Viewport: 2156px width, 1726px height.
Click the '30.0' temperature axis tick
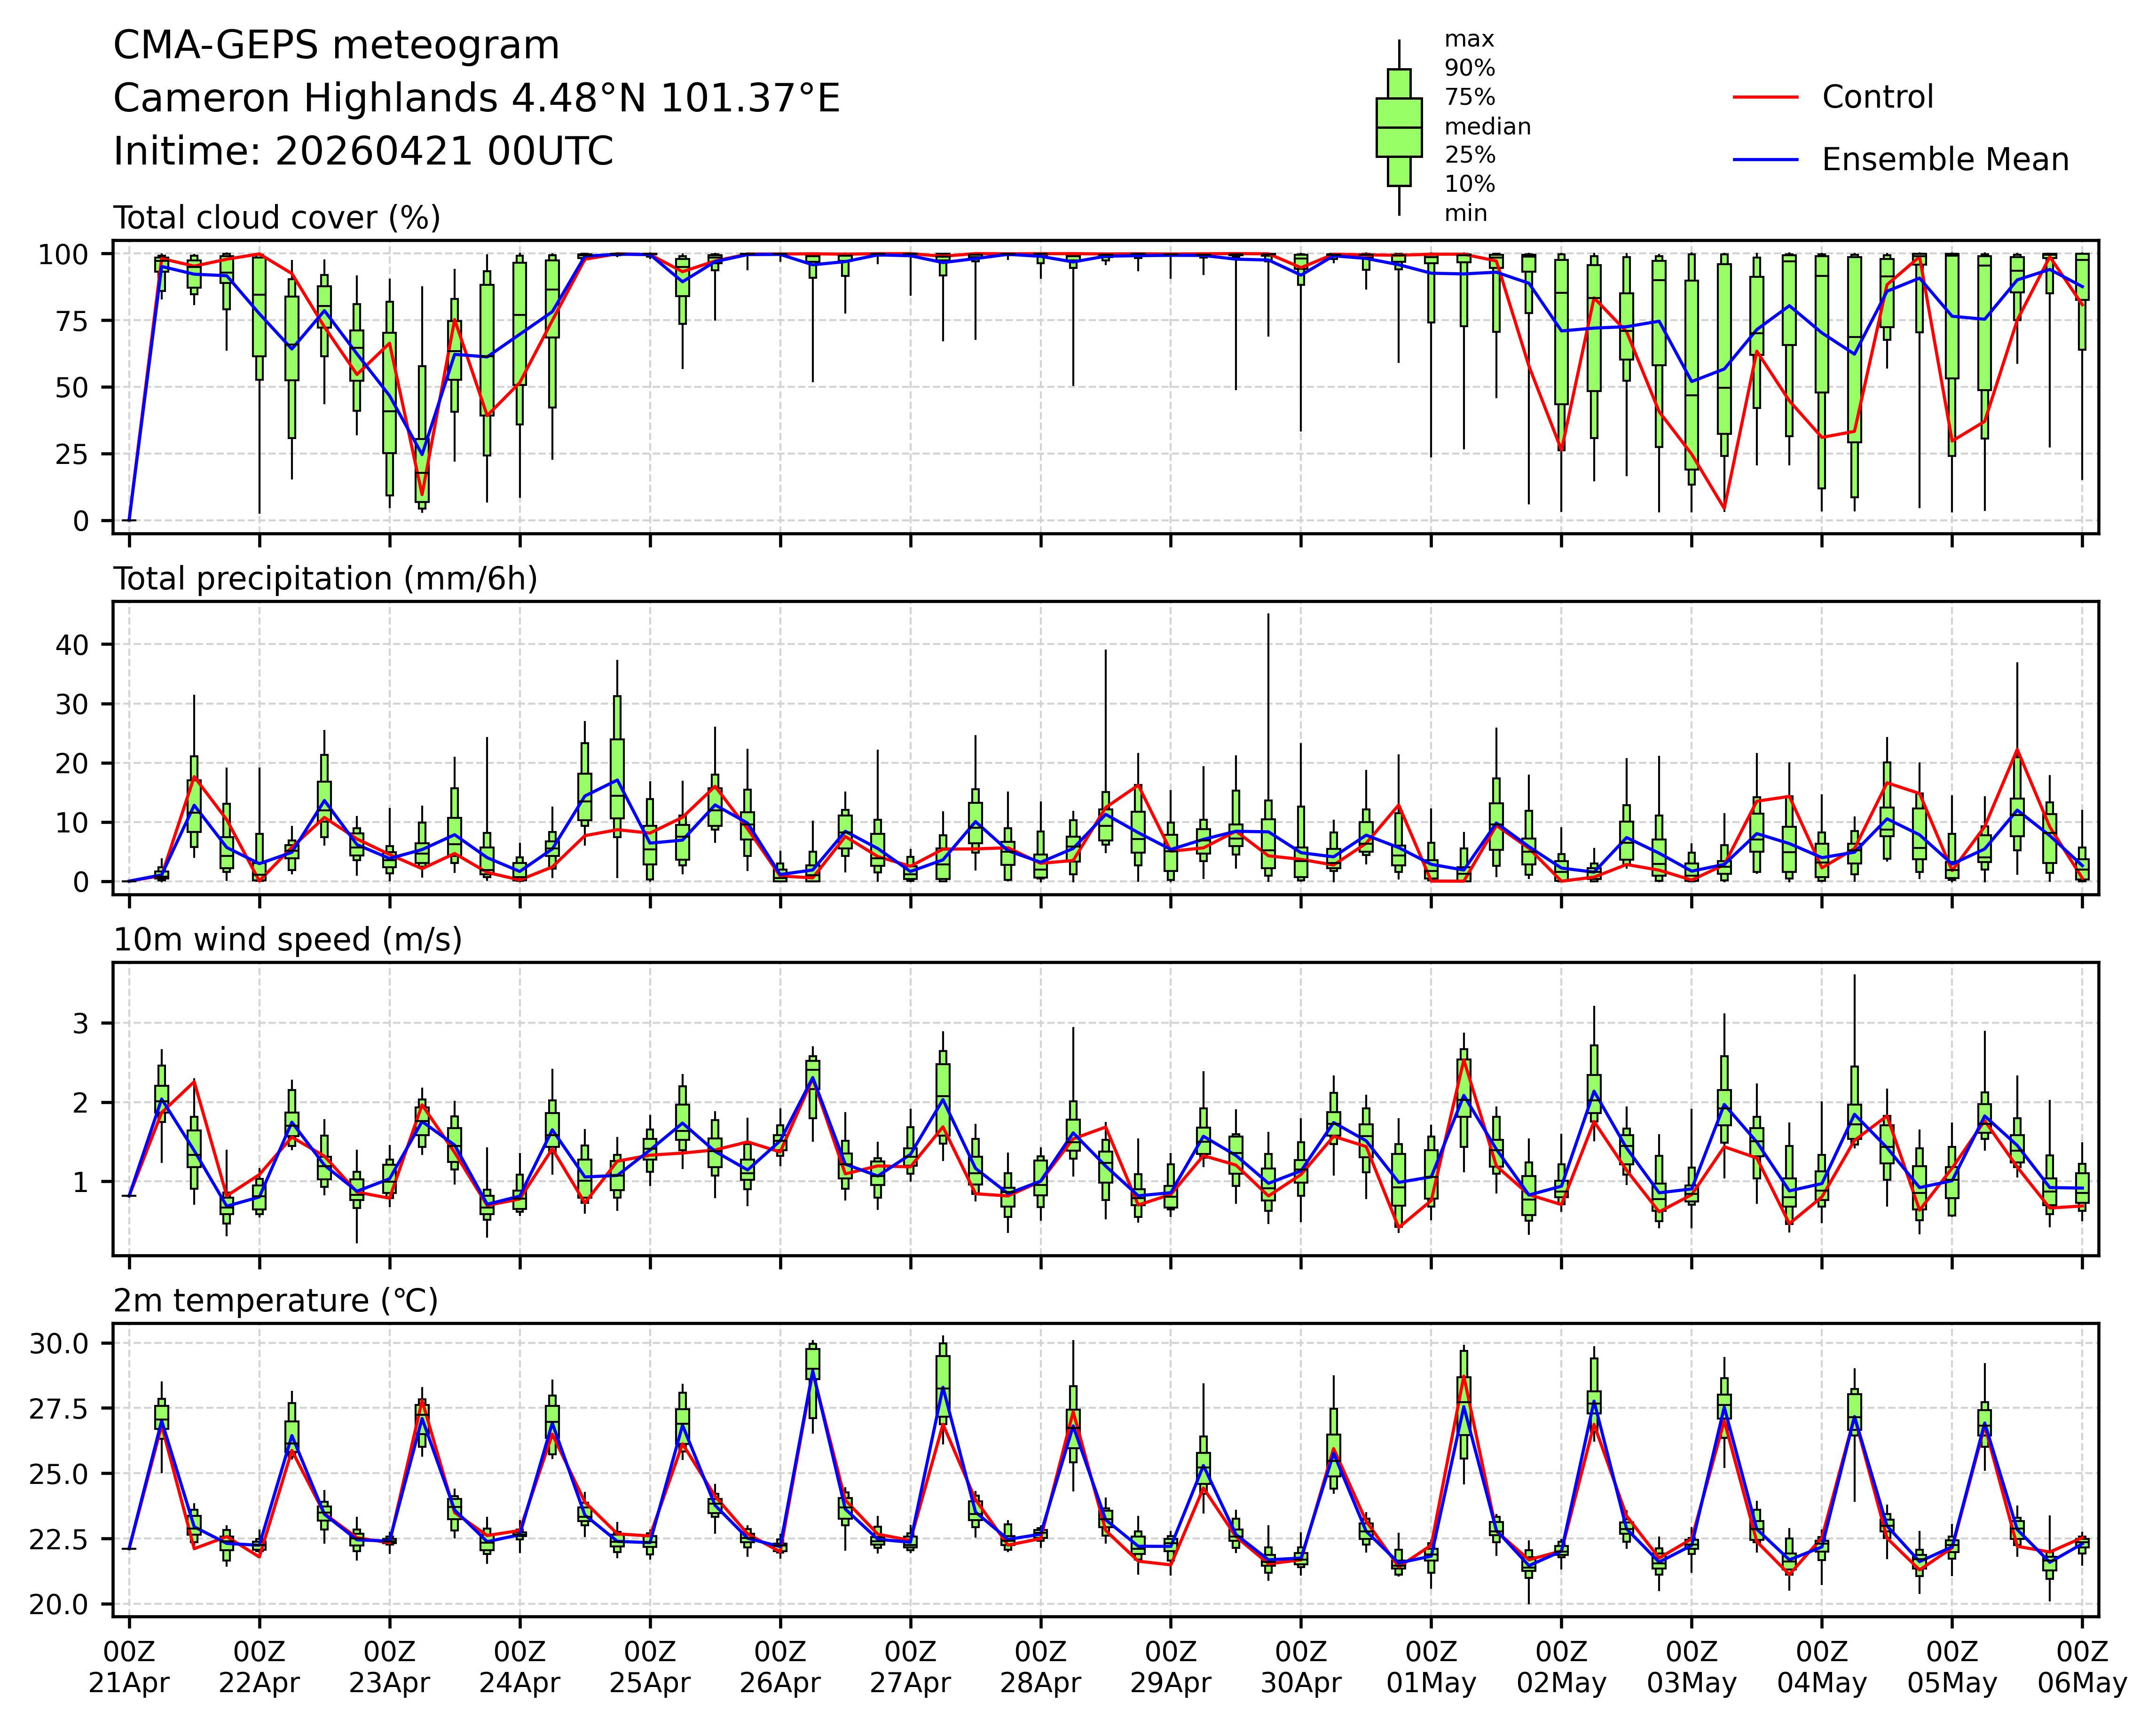59,1343
